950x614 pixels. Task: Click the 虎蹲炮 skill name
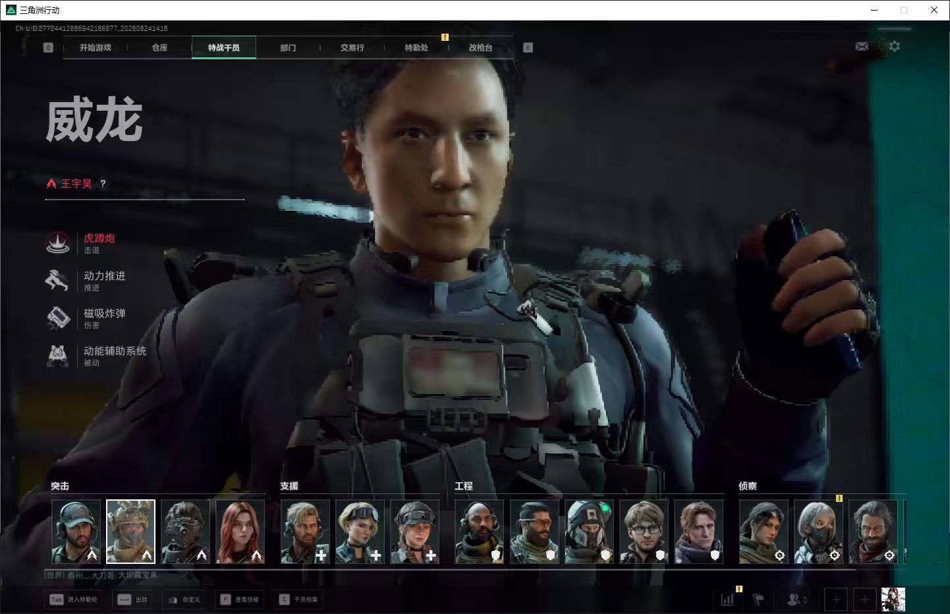tap(99, 238)
